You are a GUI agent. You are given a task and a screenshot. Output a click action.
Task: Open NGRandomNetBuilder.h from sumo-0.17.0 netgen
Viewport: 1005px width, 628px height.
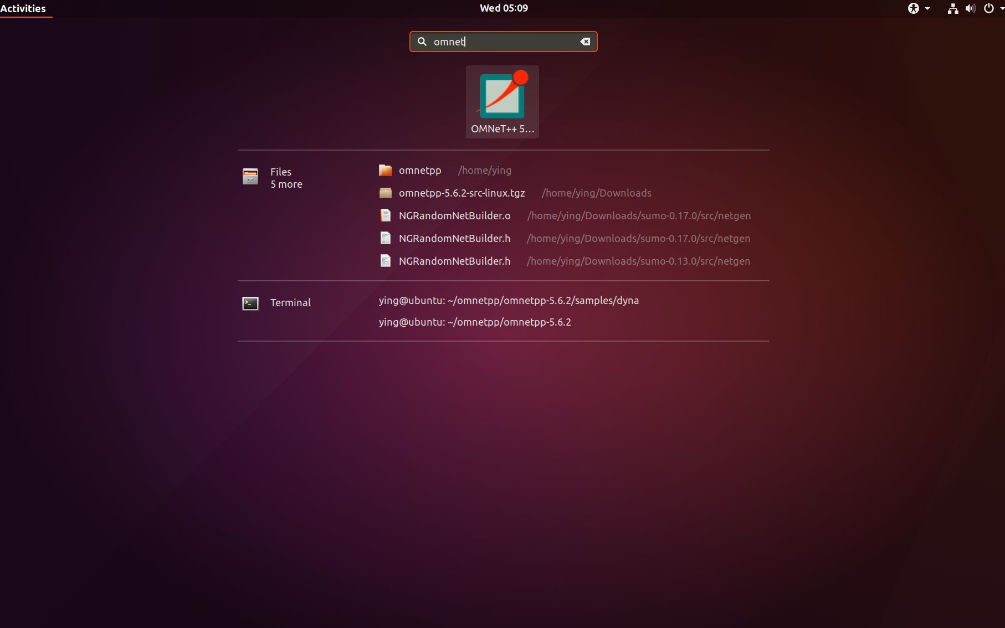pyautogui.click(x=454, y=238)
